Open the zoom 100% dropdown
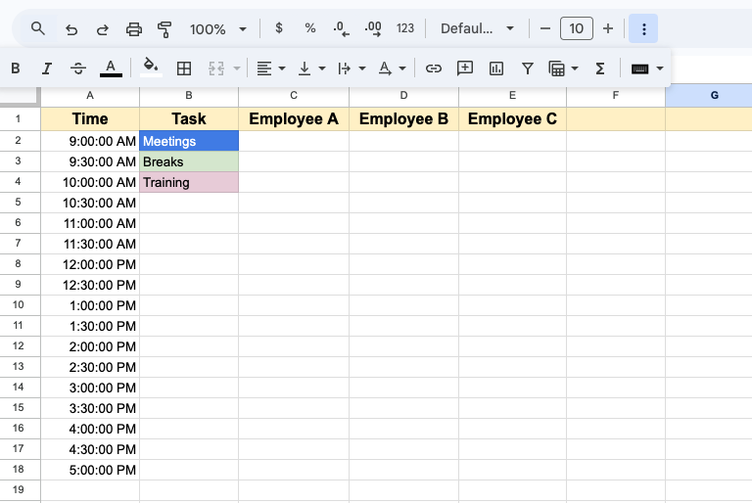The width and height of the screenshot is (752, 503). 218,29
